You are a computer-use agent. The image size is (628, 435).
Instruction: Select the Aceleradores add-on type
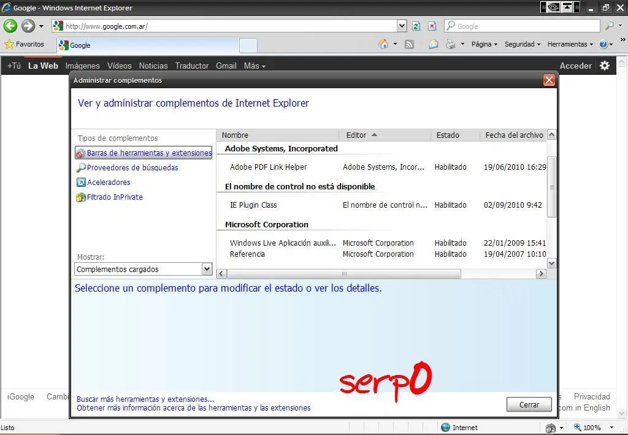tap(103, 182)
